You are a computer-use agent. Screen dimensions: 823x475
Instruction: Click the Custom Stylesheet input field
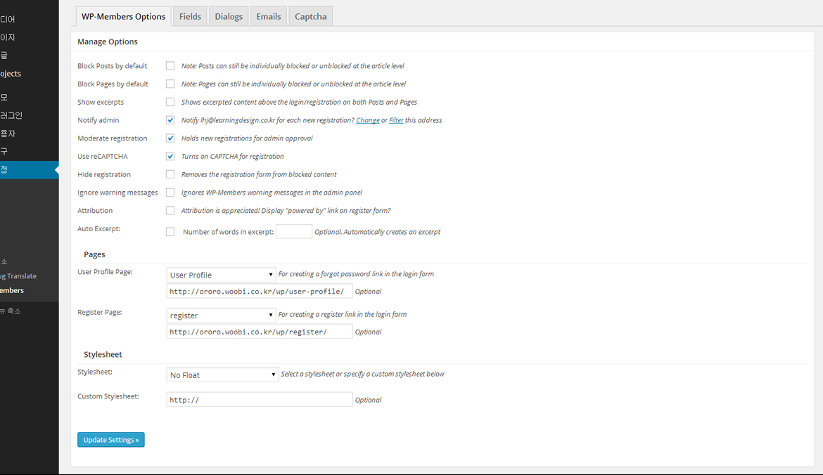click(x=259, y=399)
